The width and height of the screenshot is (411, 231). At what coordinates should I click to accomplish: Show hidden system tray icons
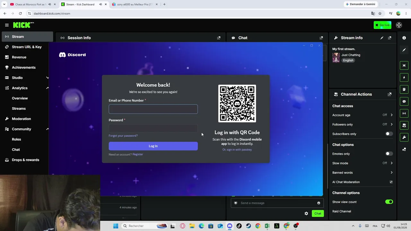click(x=353, y=226)
